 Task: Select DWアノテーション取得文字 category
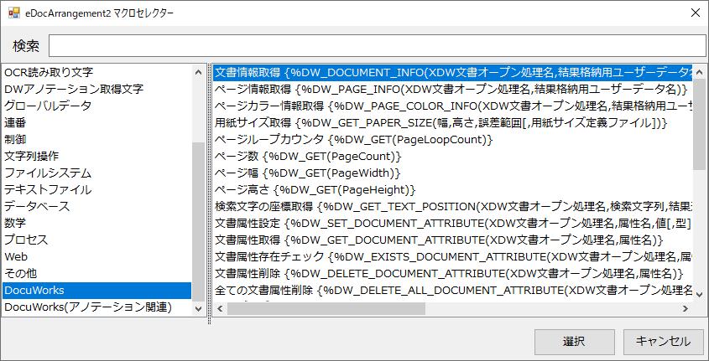pyautogui.click(x=97, y=89)
